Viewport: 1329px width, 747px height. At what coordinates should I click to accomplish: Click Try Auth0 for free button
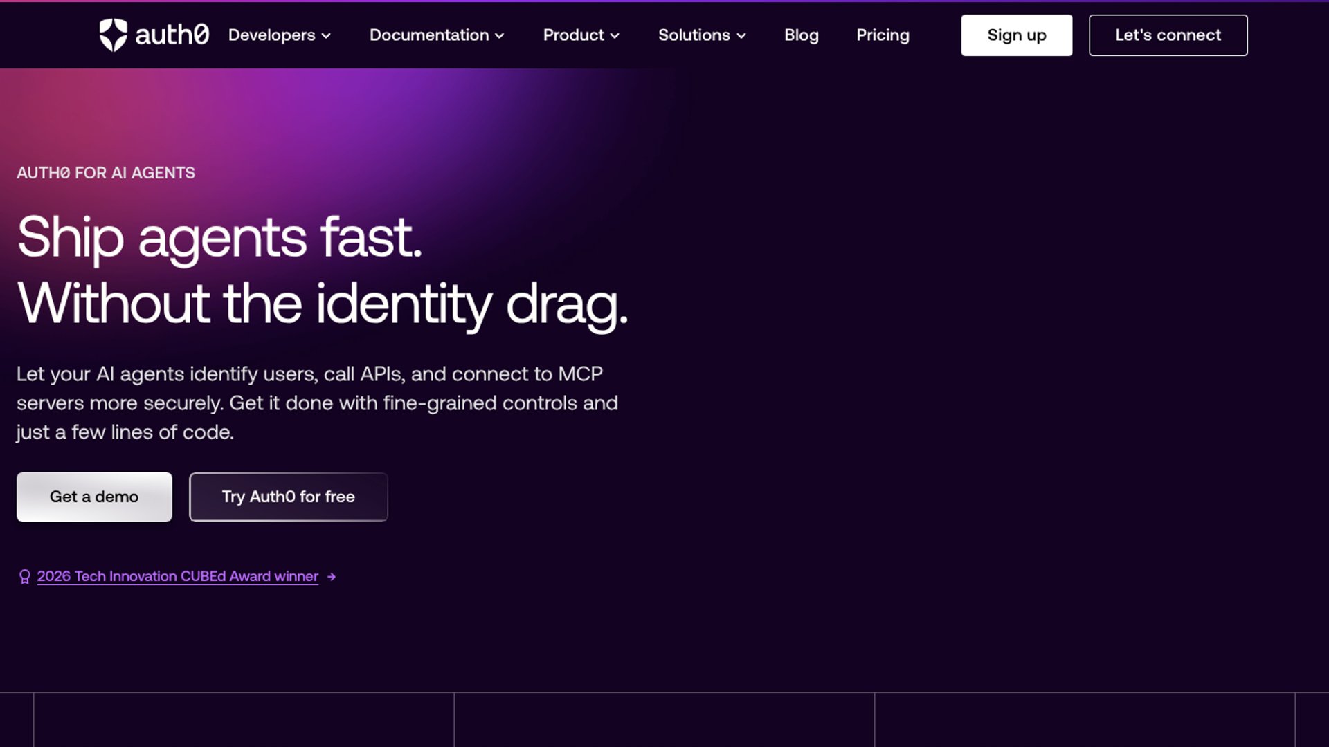[x=289, y=497]
